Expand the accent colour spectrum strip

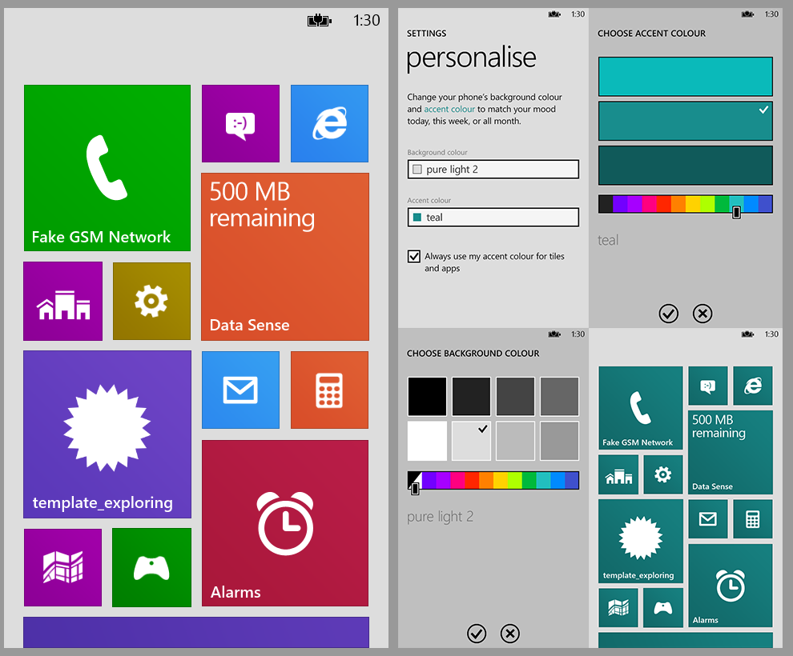(x=685, y=204)
